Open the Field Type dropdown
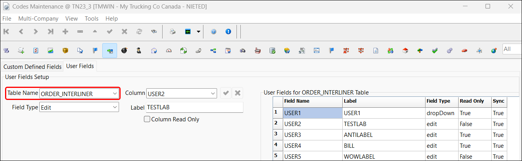This screenshot has height=161, width=522. pos(115,107)
